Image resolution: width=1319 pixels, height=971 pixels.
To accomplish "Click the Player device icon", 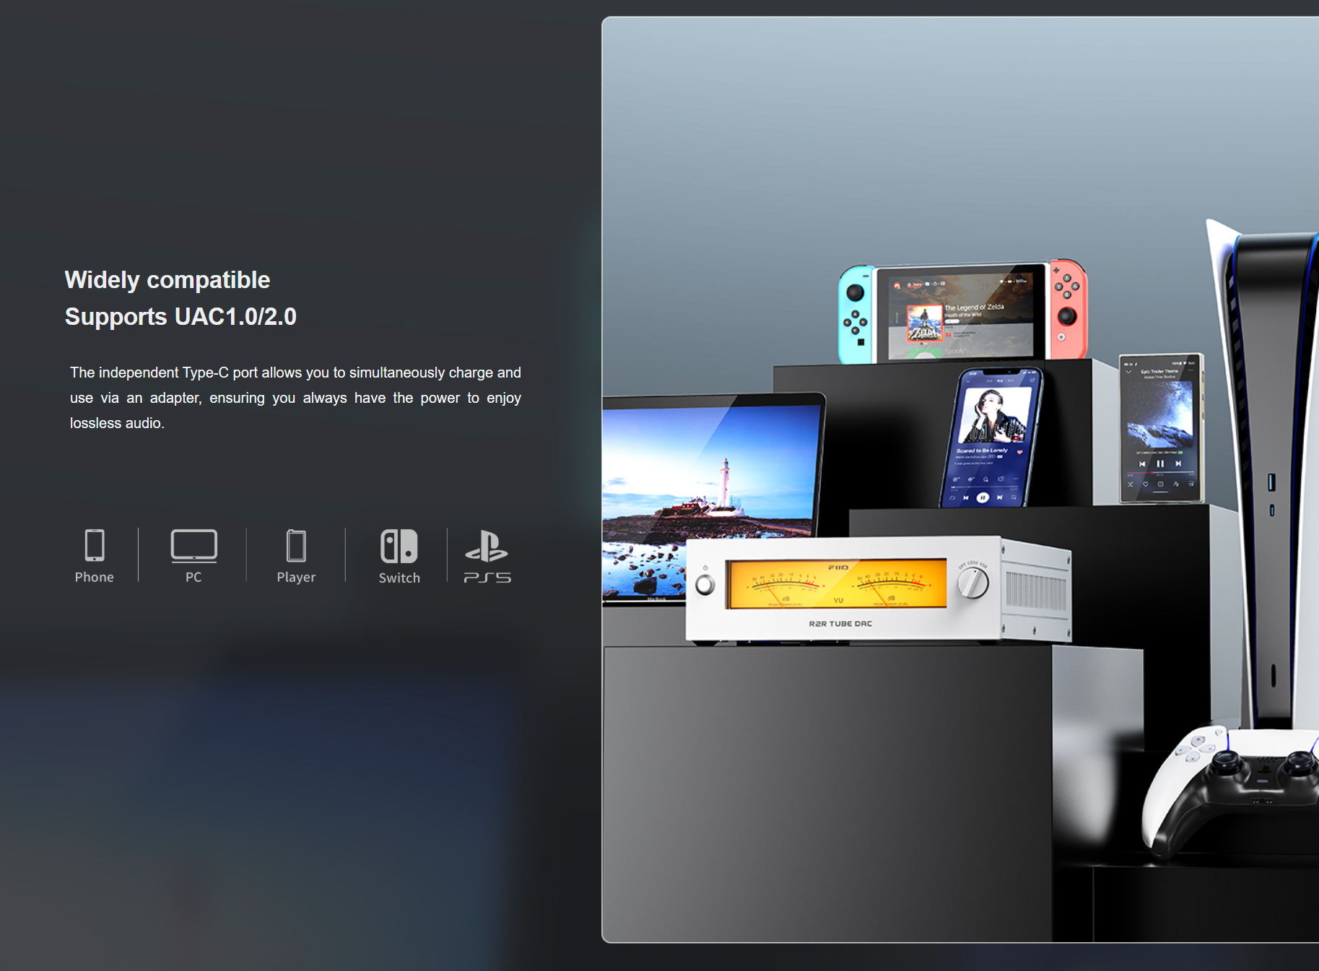I will coord(296,546).
